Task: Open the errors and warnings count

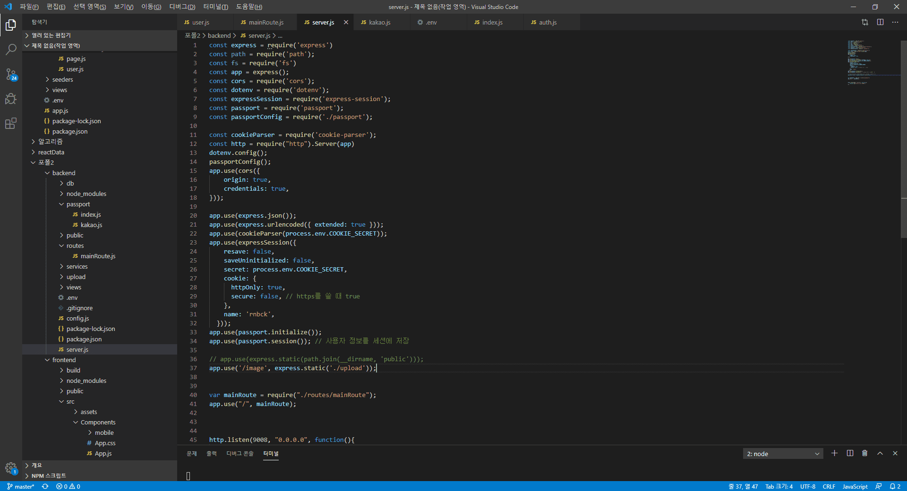Action: point(68,486)
